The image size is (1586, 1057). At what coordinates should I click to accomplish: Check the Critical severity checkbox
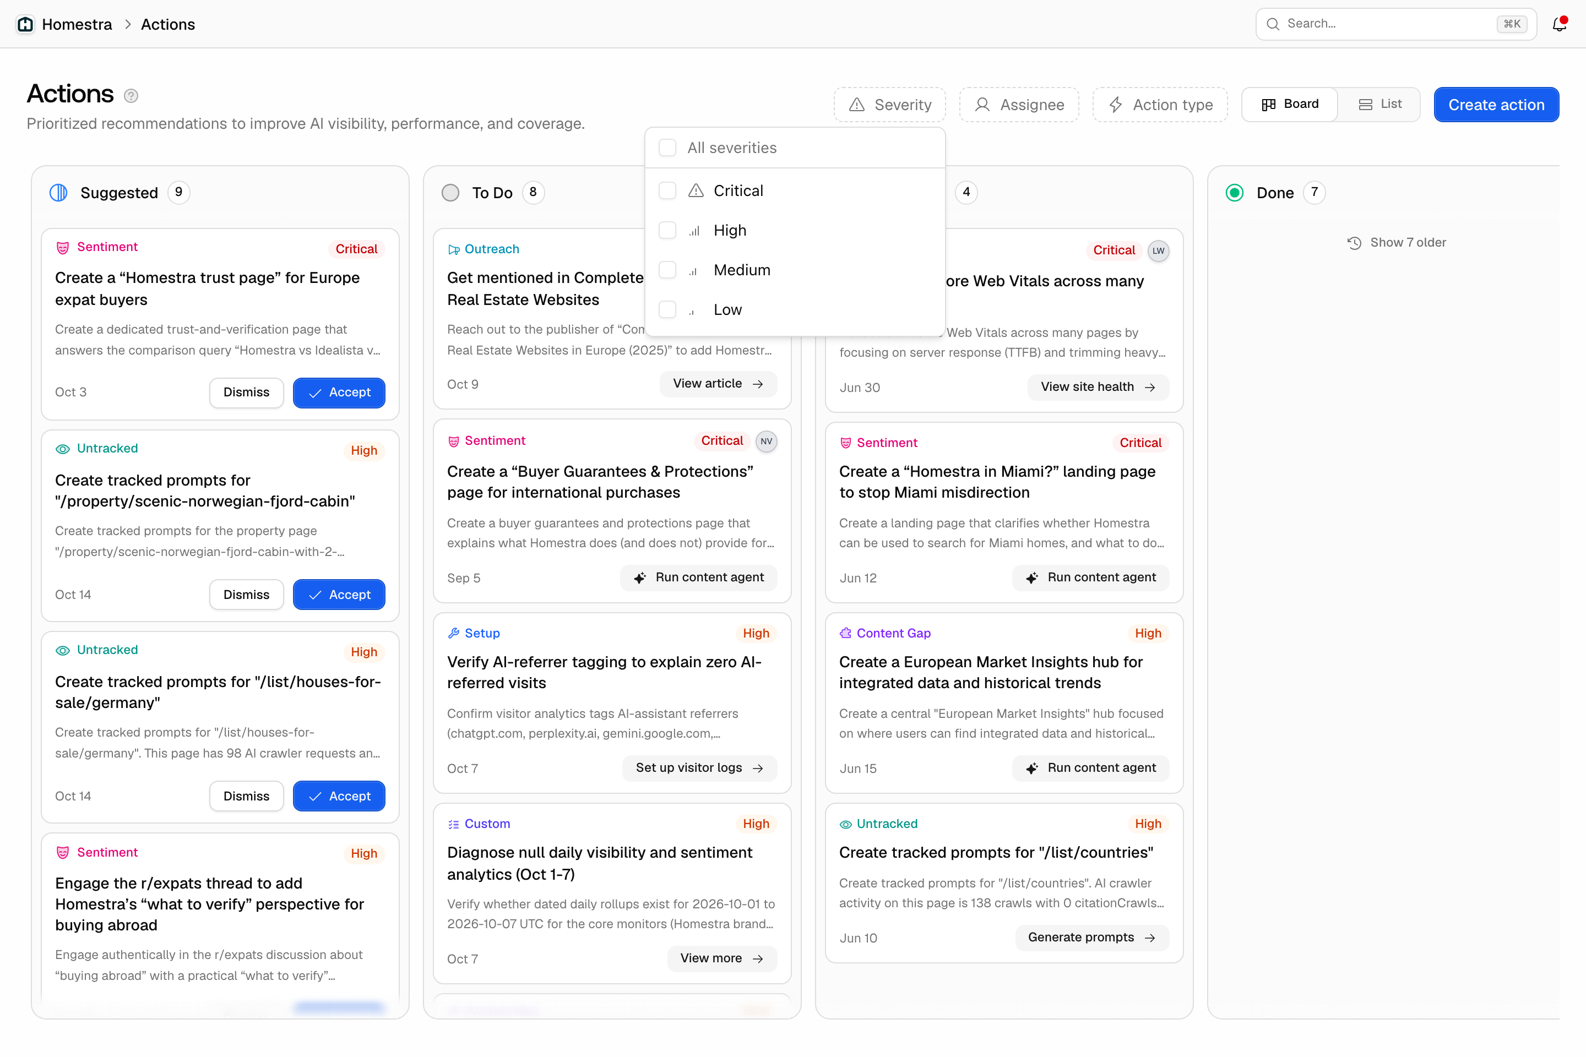667,191
